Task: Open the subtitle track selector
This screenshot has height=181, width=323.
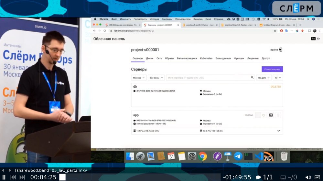Action: coord(289,177)
